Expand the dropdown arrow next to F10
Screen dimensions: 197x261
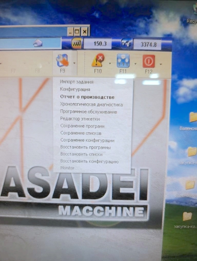110,63
